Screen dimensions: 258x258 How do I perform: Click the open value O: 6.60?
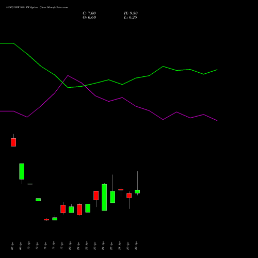pos(89,18)
